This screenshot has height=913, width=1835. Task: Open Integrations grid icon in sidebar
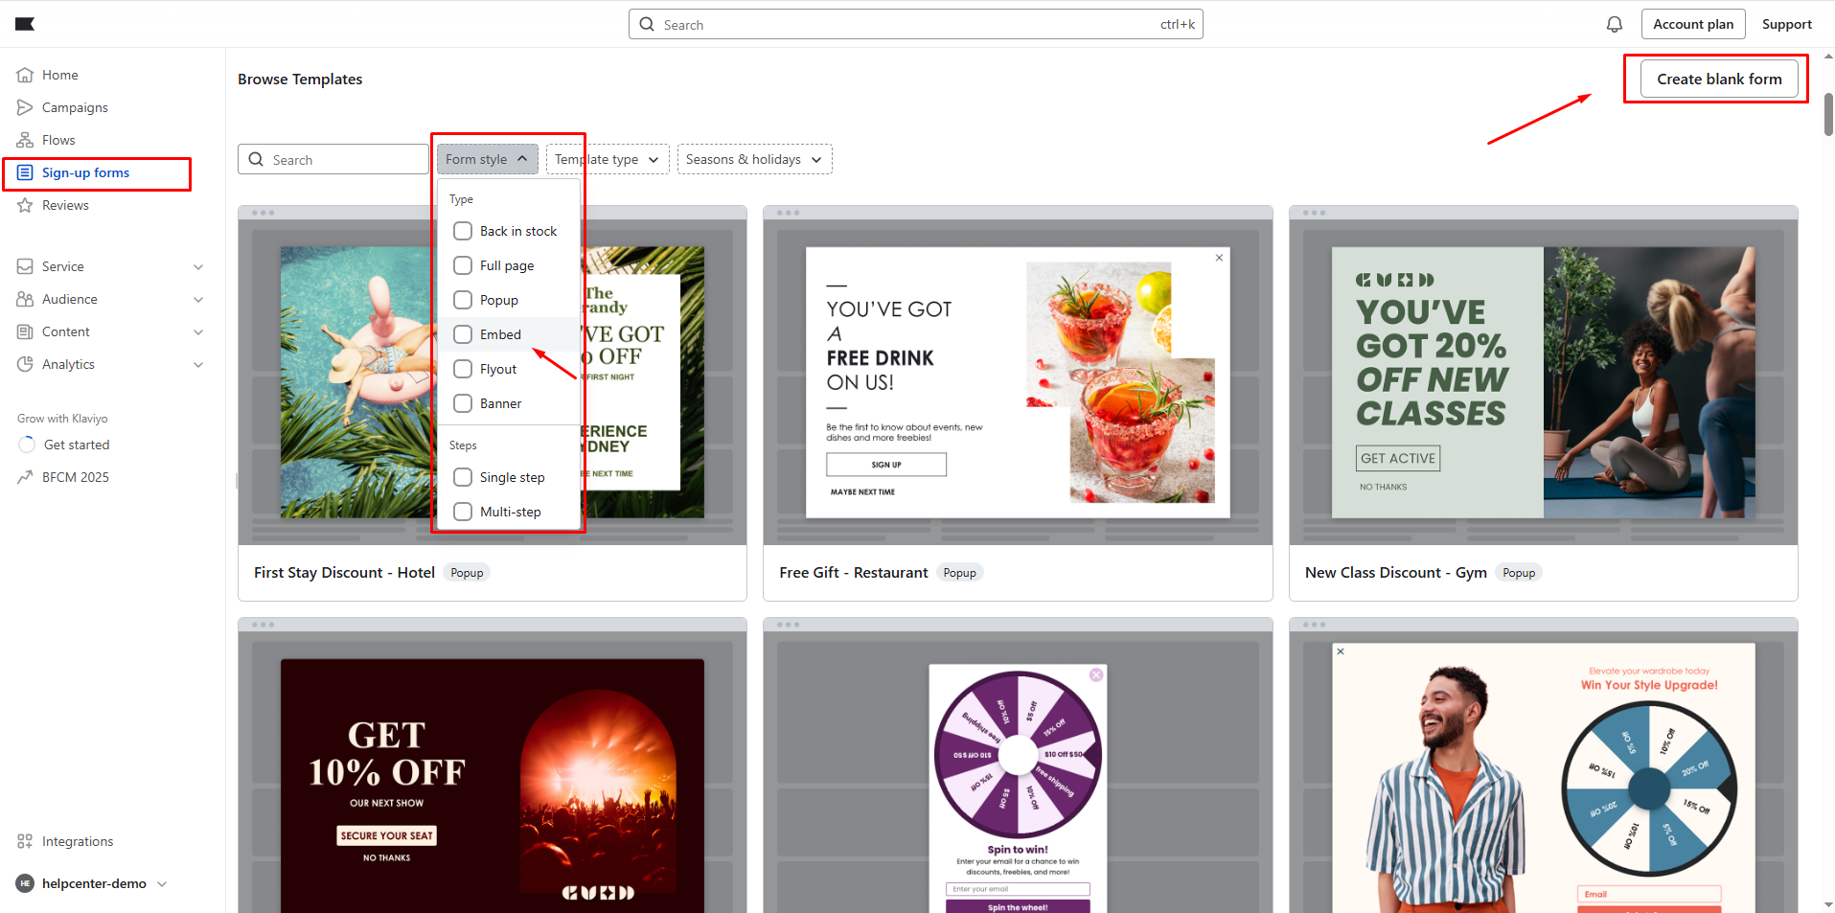[x=25, y=841]
